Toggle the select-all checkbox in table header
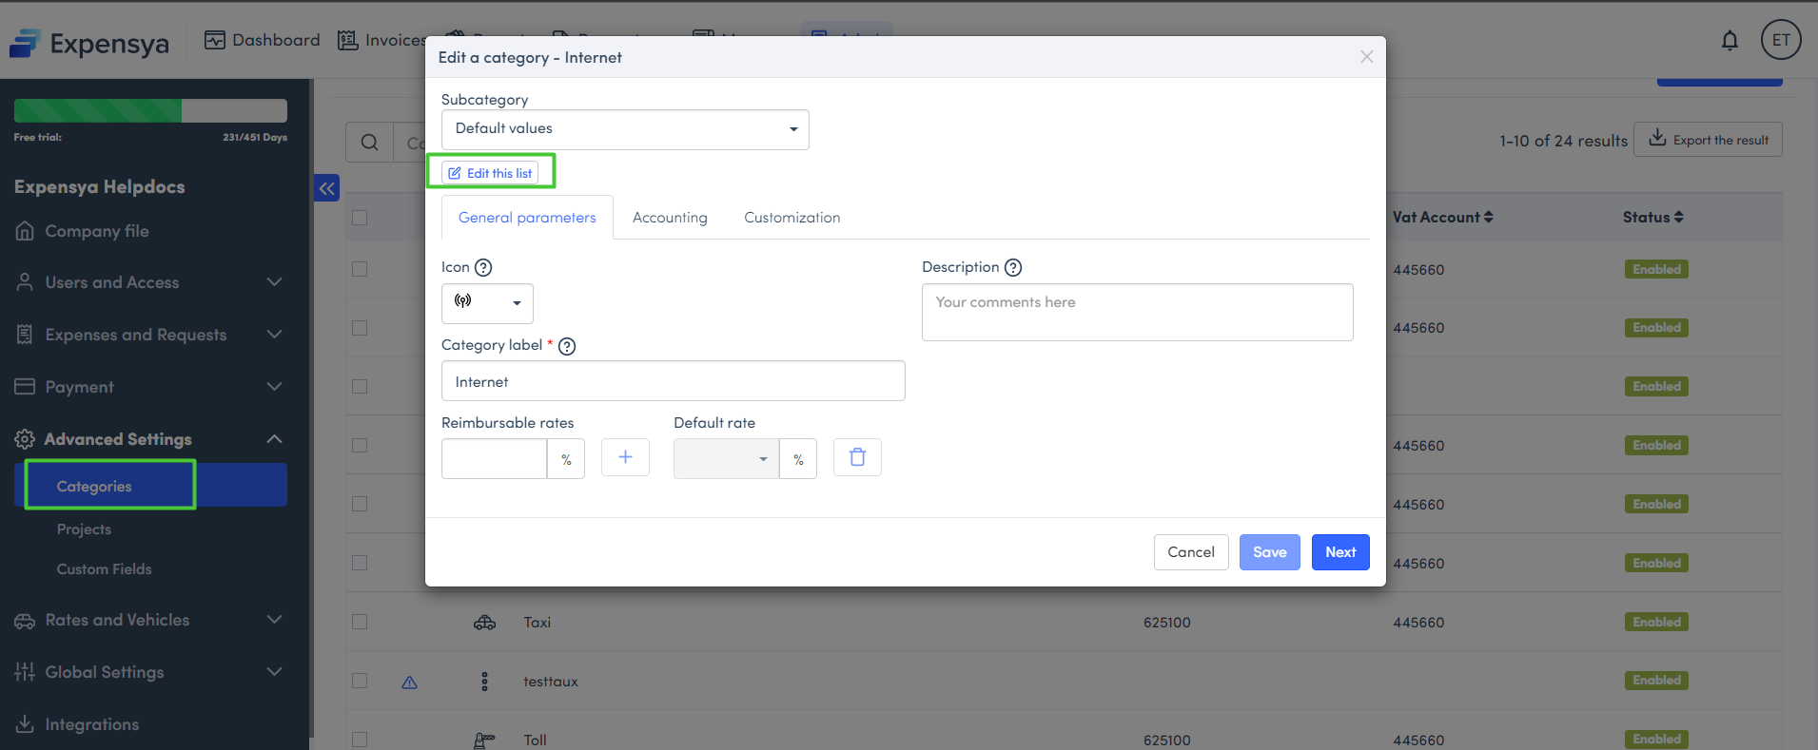 (x=360, y=218)
